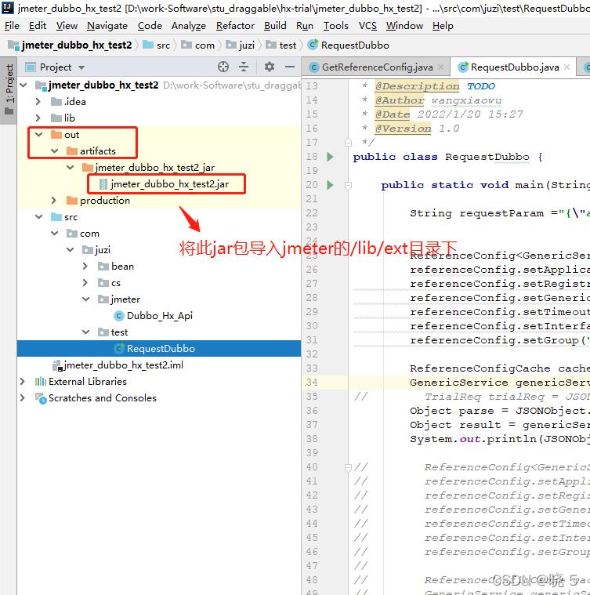
Task: Click the locate/scroll-from-source target icon
Action: [223, 67]
